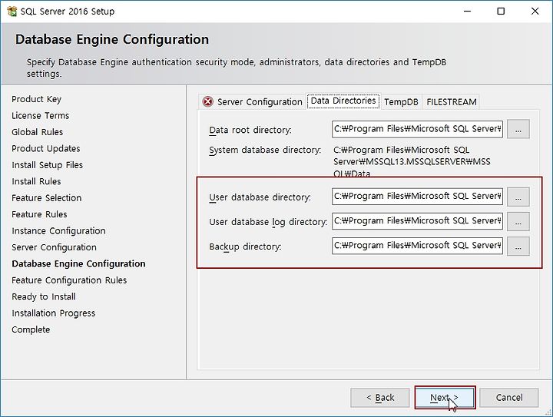
Task: Close the SQL Server 2016 Setup window
Action: [x=535, y=12]
